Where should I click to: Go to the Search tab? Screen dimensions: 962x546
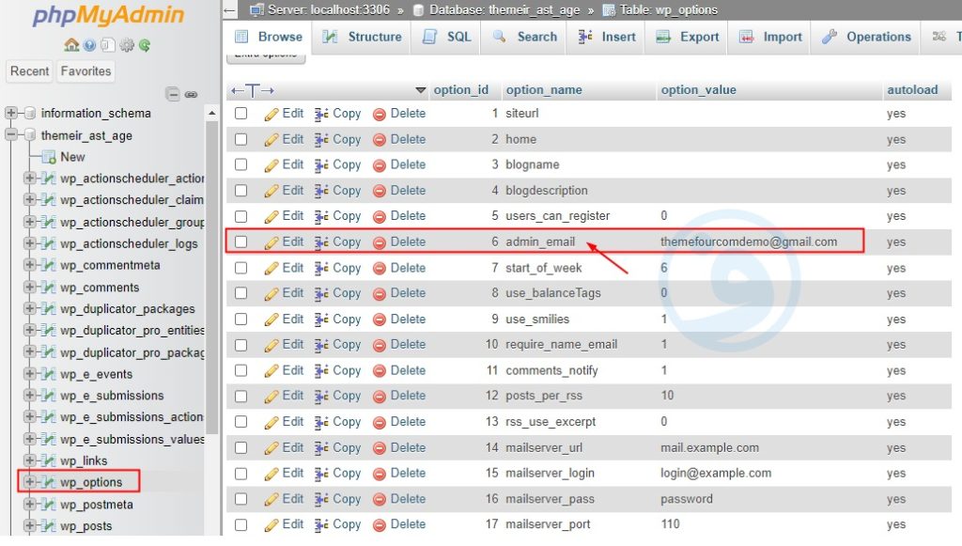click(x=525, y=37)
